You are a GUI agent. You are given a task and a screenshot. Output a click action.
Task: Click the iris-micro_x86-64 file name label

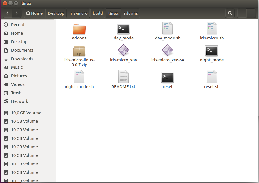(x=168, y=60)
